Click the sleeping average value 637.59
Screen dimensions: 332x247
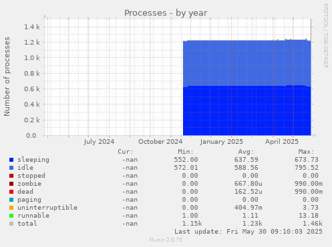[x=246, y=160]
